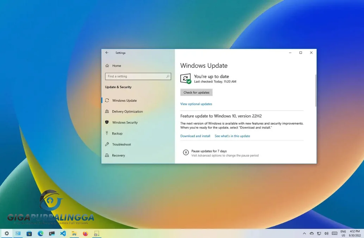
Task: Go to Backup settings
Action: pos(118,133)
